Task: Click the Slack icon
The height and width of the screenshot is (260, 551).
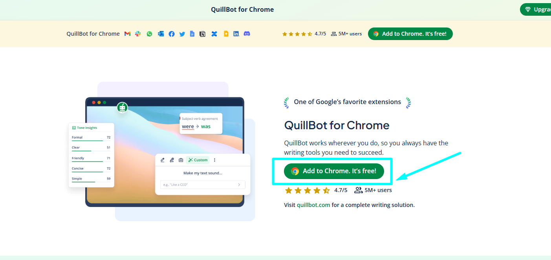Action: [138, 34]
